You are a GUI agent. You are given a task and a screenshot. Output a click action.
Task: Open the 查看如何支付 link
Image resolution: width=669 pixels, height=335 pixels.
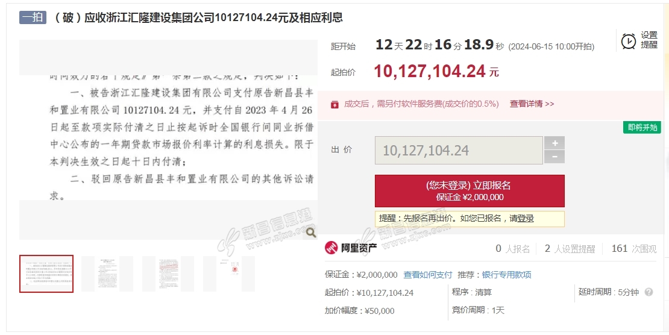point(427,275)
